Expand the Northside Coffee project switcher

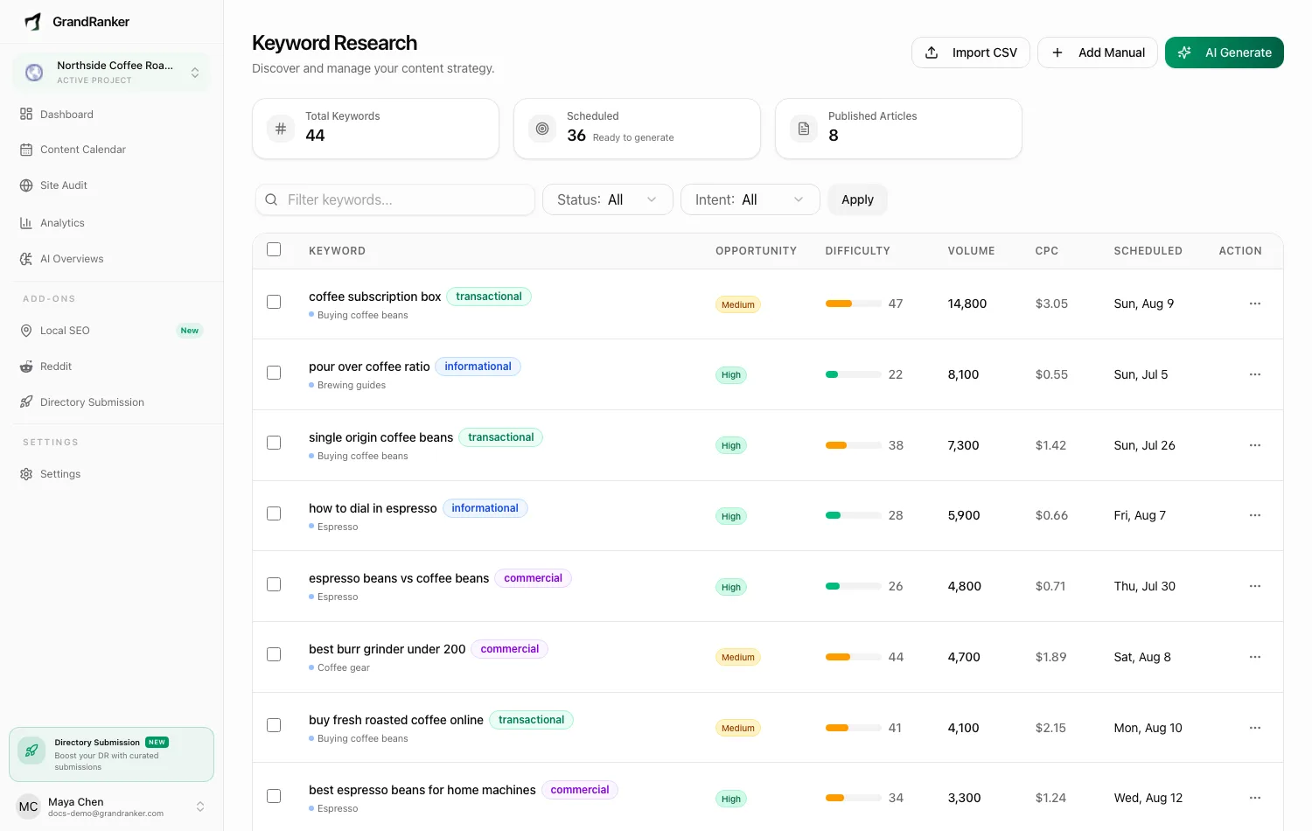point(111,73)
